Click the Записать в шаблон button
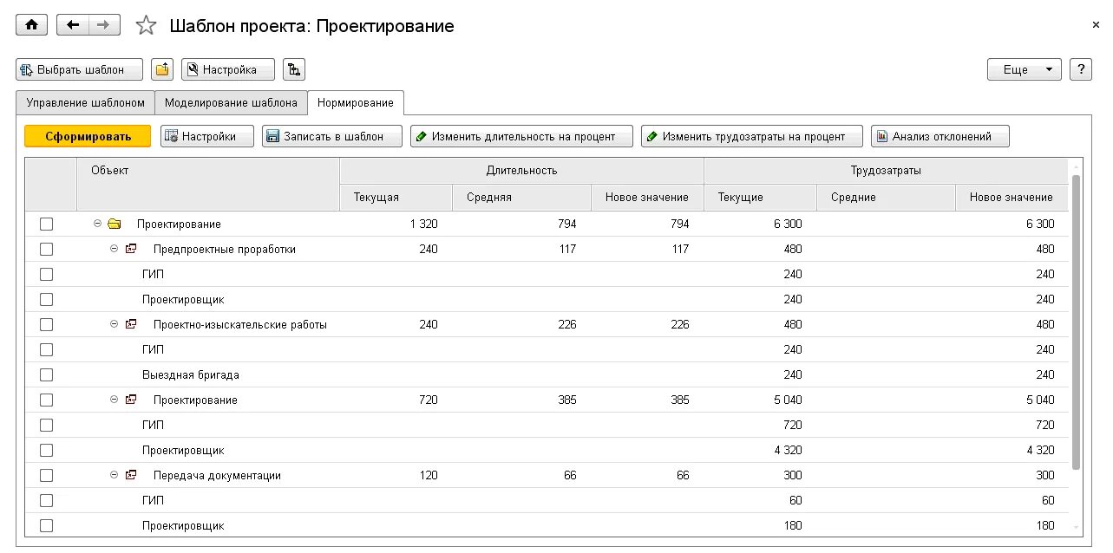1113x553 pixels. [x=332, y=136]
